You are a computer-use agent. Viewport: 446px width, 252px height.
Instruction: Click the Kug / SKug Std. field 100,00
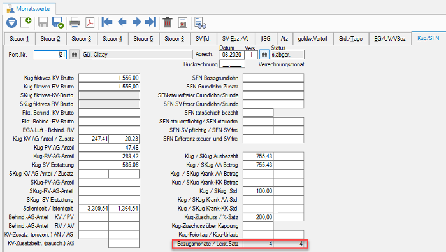coord(258,191)
